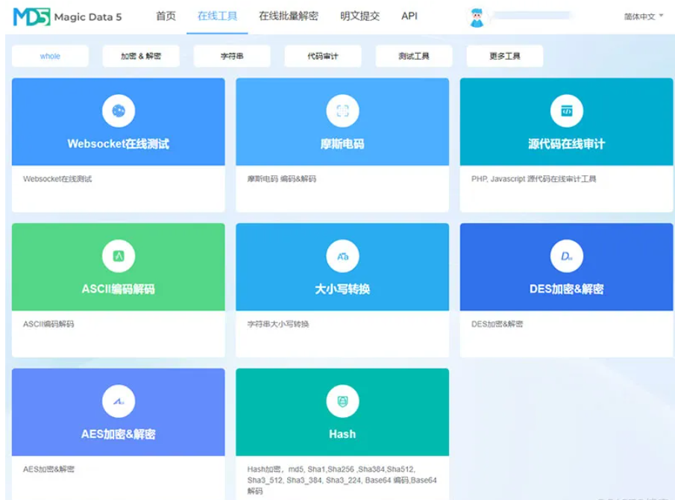Filter by 测试工具 category

[x=414, y=56]
